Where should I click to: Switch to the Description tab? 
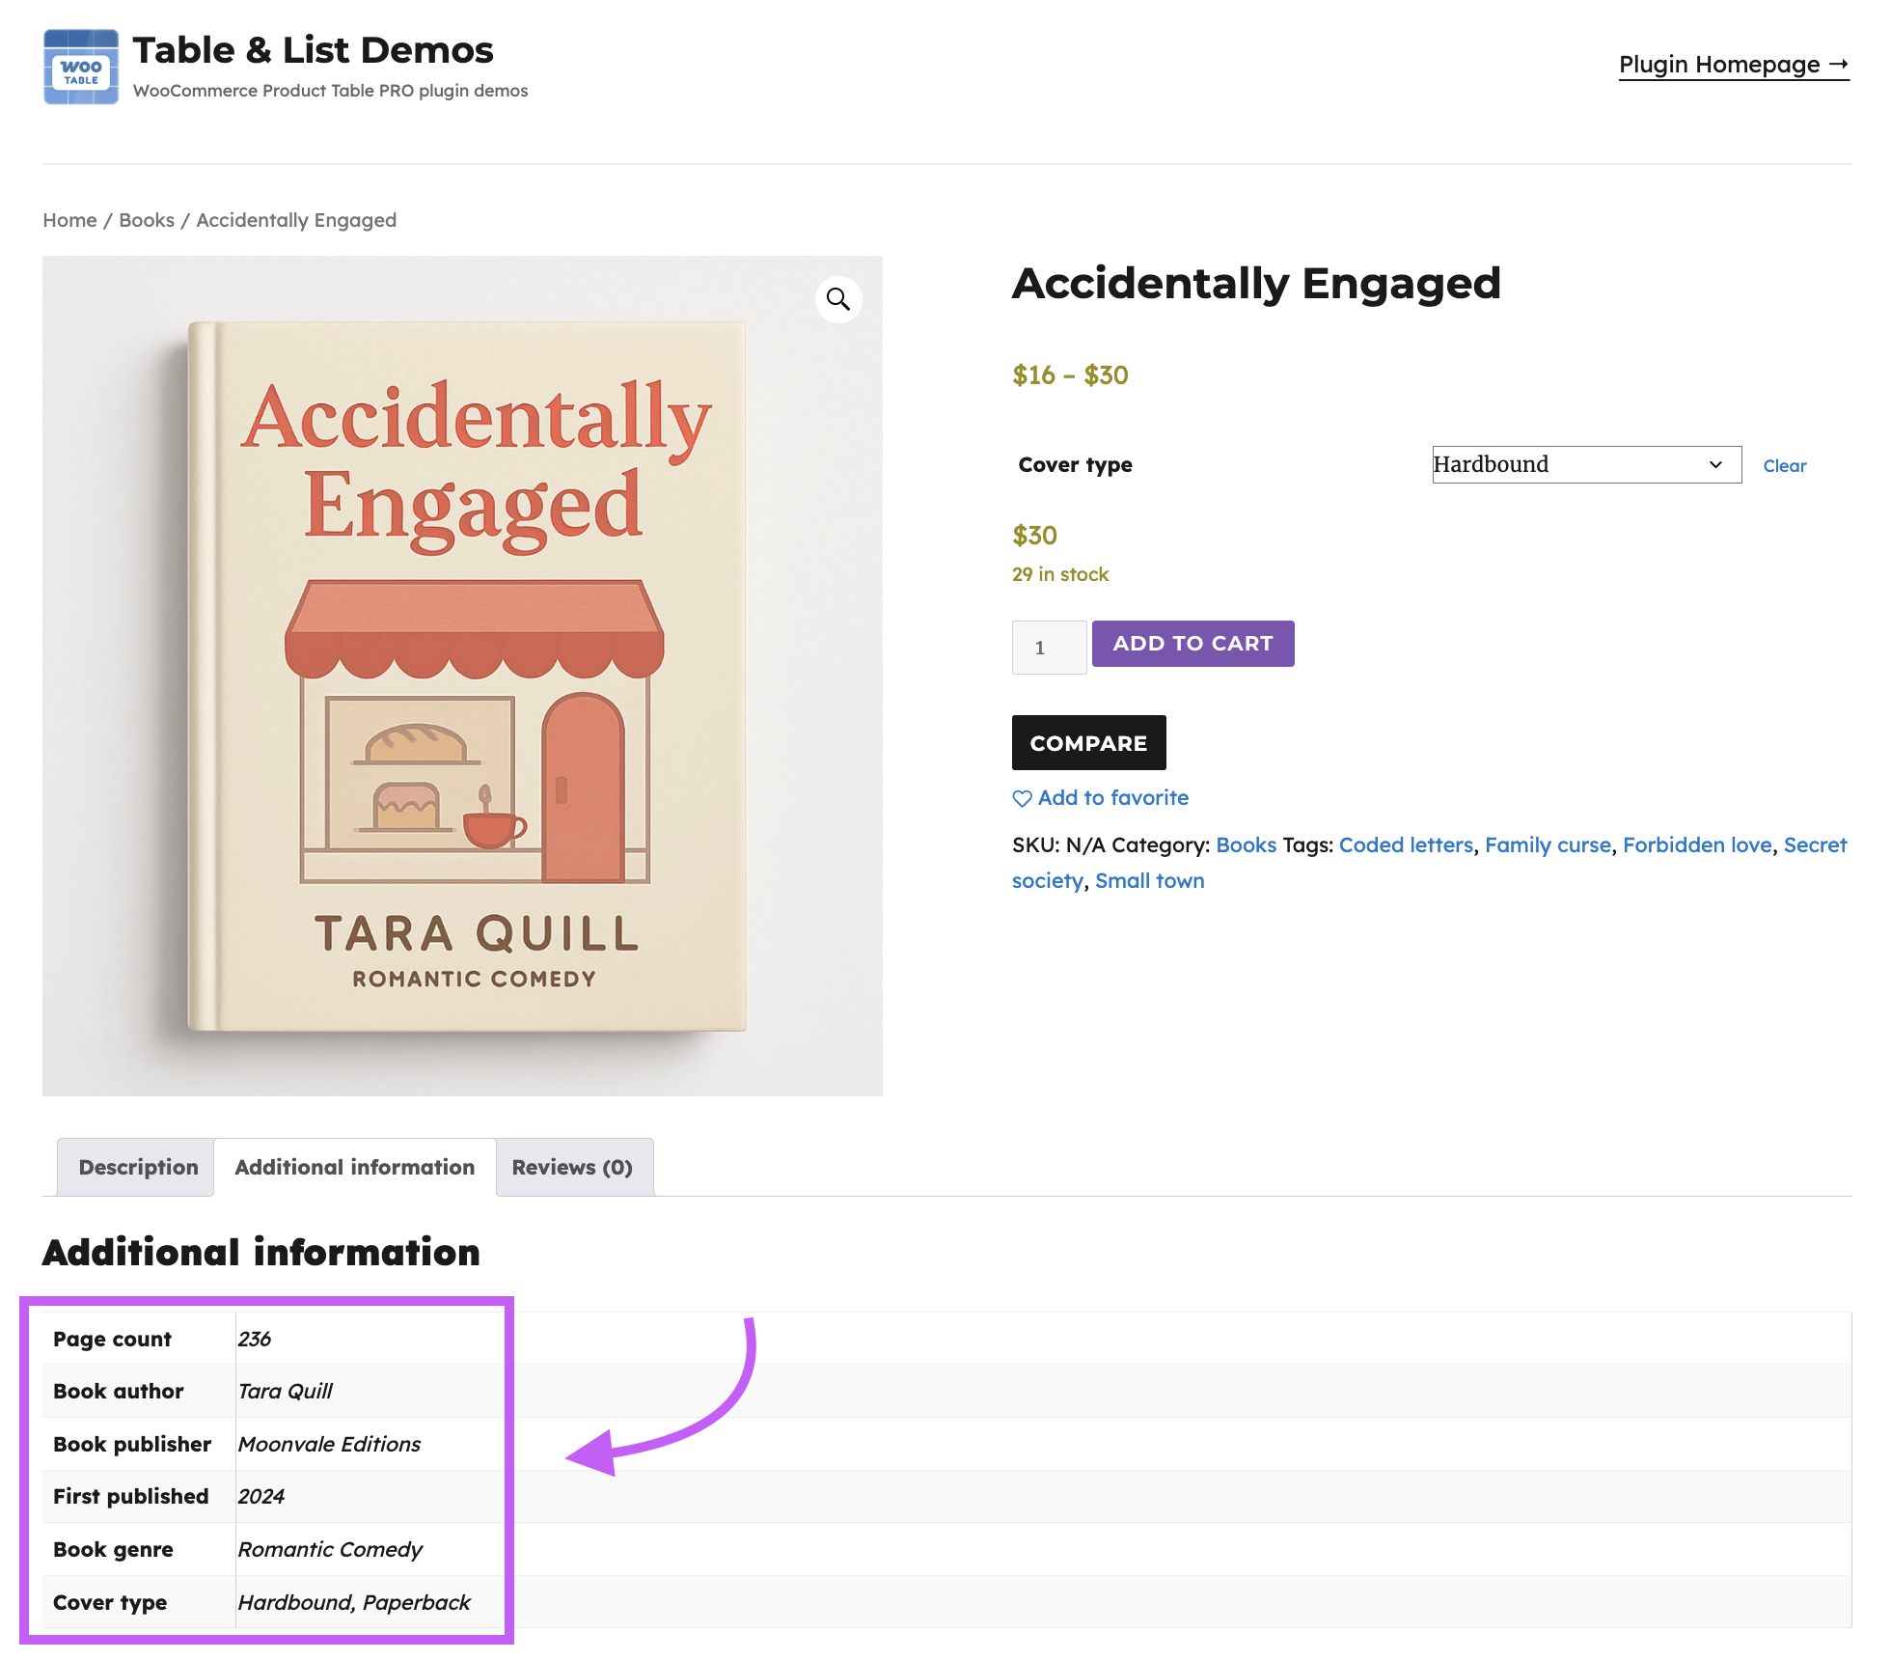coord(137,1167)
